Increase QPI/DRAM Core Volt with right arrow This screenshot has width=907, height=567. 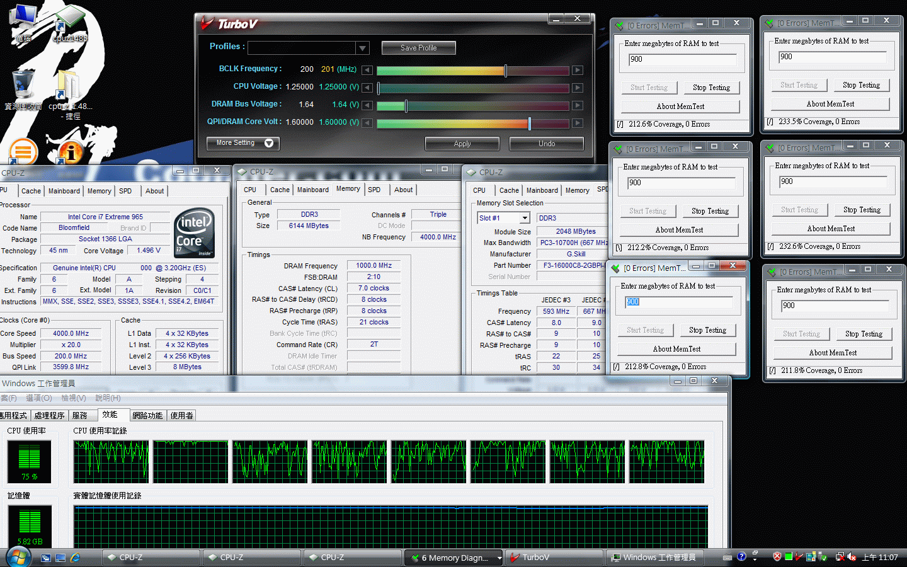click(x=577, y=123)
